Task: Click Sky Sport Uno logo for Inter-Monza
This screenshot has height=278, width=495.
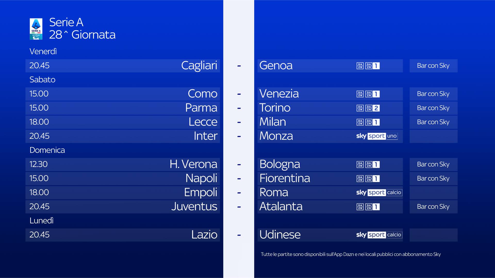Action: coord(377,136)
